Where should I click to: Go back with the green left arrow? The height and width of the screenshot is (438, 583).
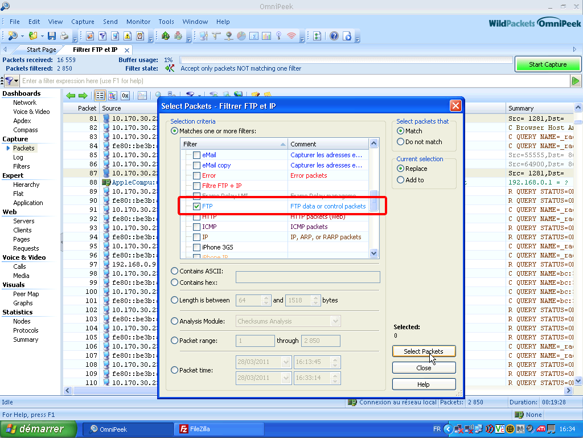(x=71, y=96)
